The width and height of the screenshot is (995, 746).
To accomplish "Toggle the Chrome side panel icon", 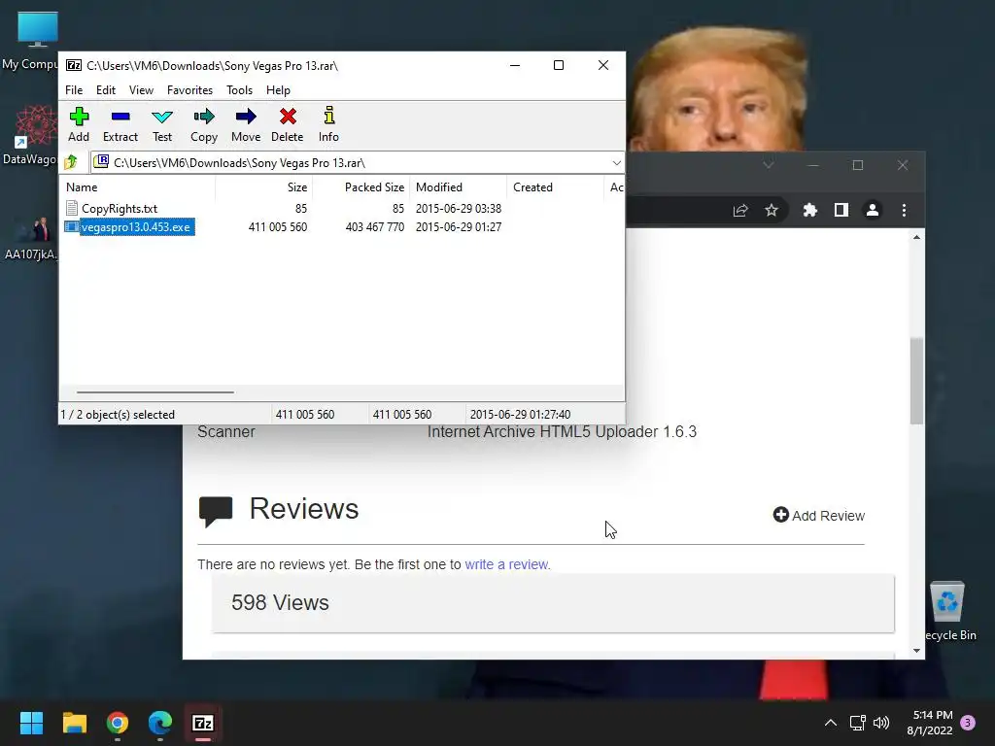I will tap(841, 210).
